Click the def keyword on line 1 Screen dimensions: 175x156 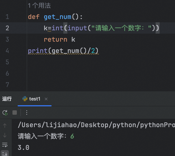pos(34,17)
